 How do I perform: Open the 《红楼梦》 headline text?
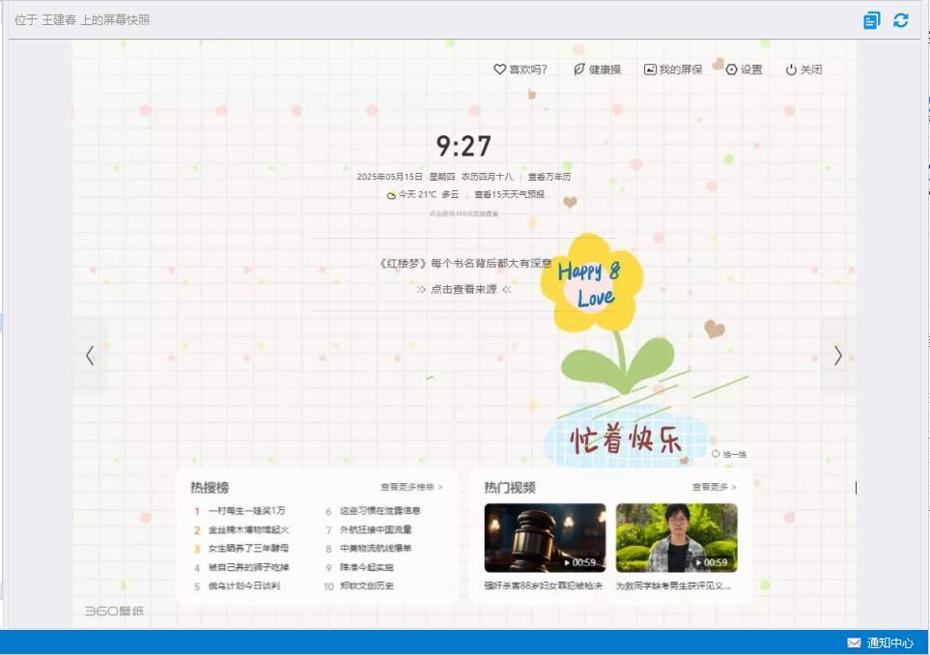click(465, 264)
